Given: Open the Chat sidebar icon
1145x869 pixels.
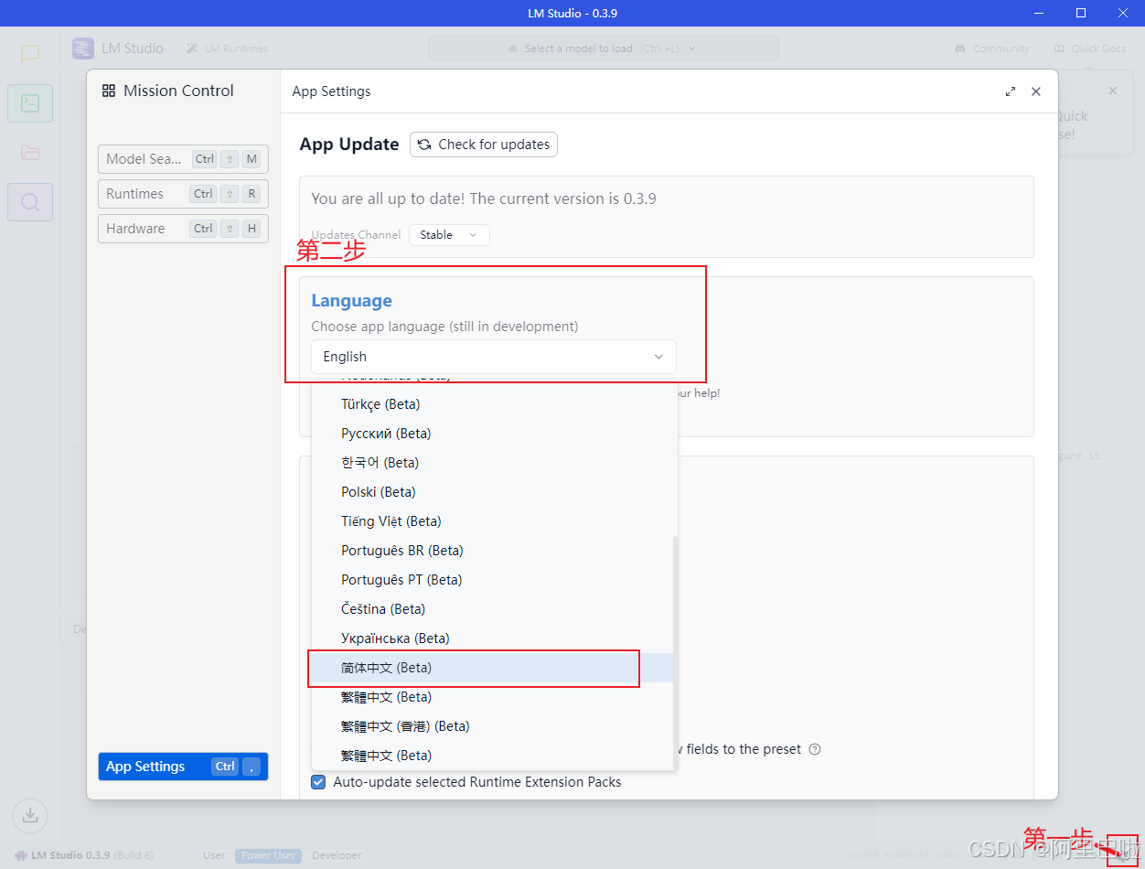Looking at the screenshot, I should pyautogui.click(x=30, y=53).
